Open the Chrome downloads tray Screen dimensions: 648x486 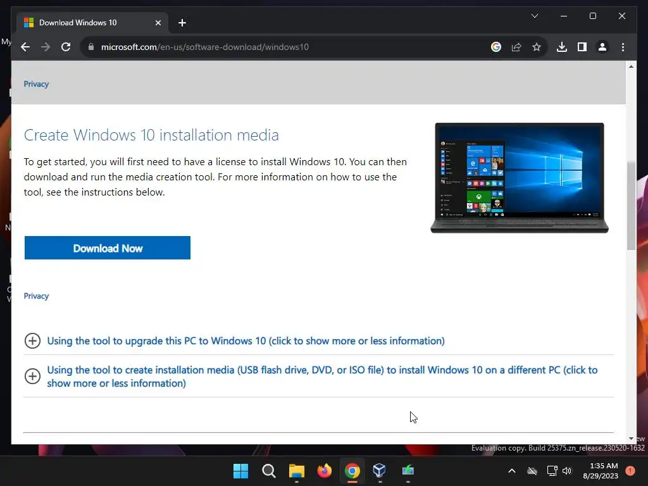click(562, 47)
